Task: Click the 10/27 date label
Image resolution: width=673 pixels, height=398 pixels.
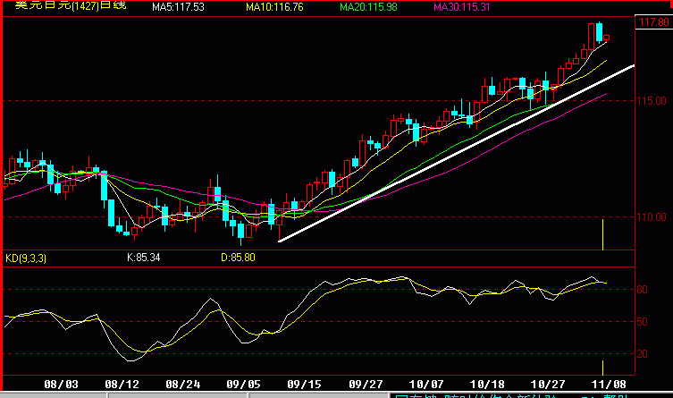Action: click(548, 385)
